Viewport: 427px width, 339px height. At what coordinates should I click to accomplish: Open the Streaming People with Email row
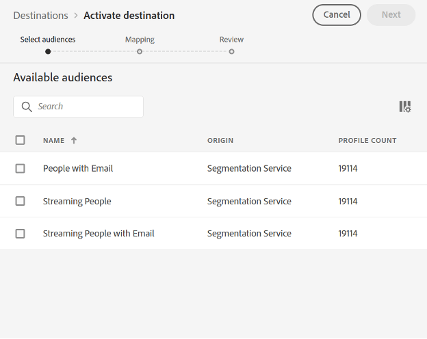[x=99, y=233]
